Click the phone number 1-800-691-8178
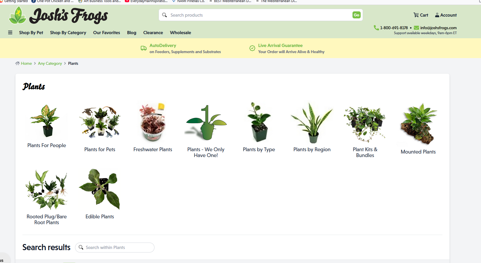Screen dimensions: 481x263 tap(393, 28)
